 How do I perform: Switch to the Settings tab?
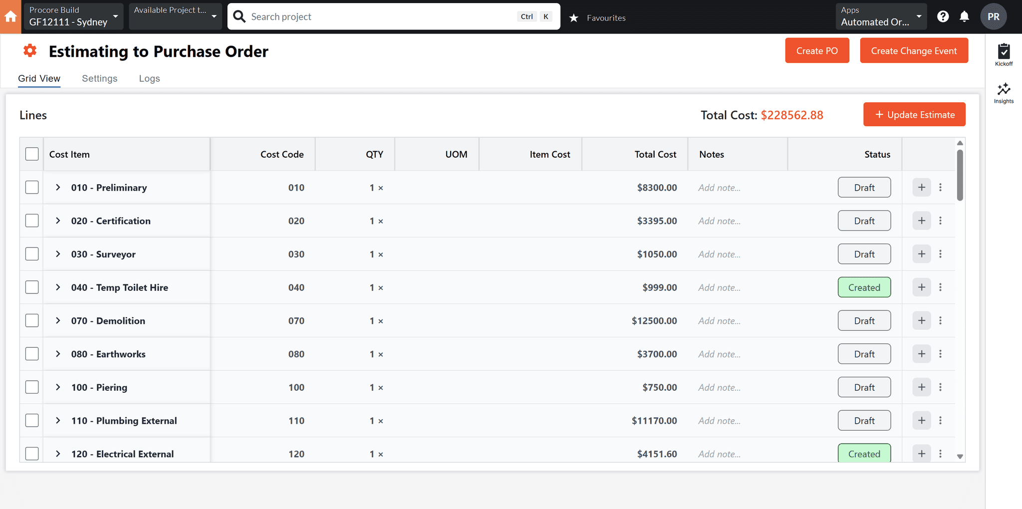tap(99, 78)
